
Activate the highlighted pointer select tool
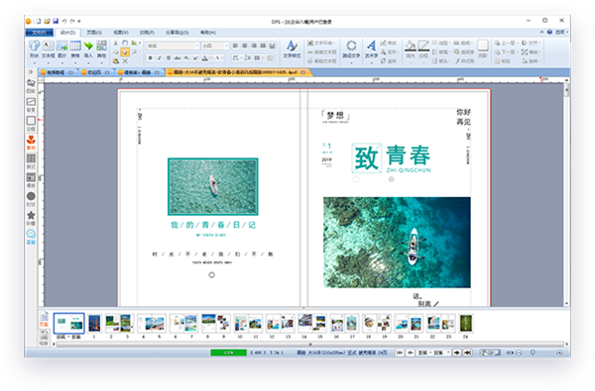coord(125,51)
